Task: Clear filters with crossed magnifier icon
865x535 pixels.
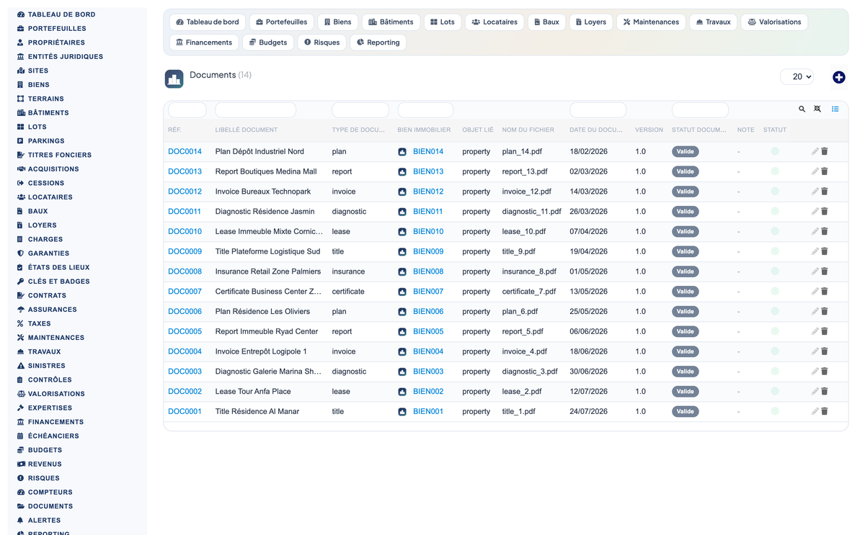Action: tap(817, 109)
